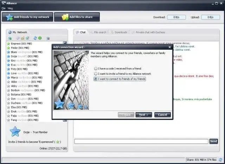
Task: Click the add-friend star icon in My Network toolbar
Action: click(10, 38)
